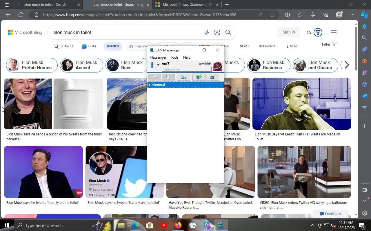Click the Bing search box text
Screen dimensions: 371x231
pyautogui.click(x=72, y=32)
